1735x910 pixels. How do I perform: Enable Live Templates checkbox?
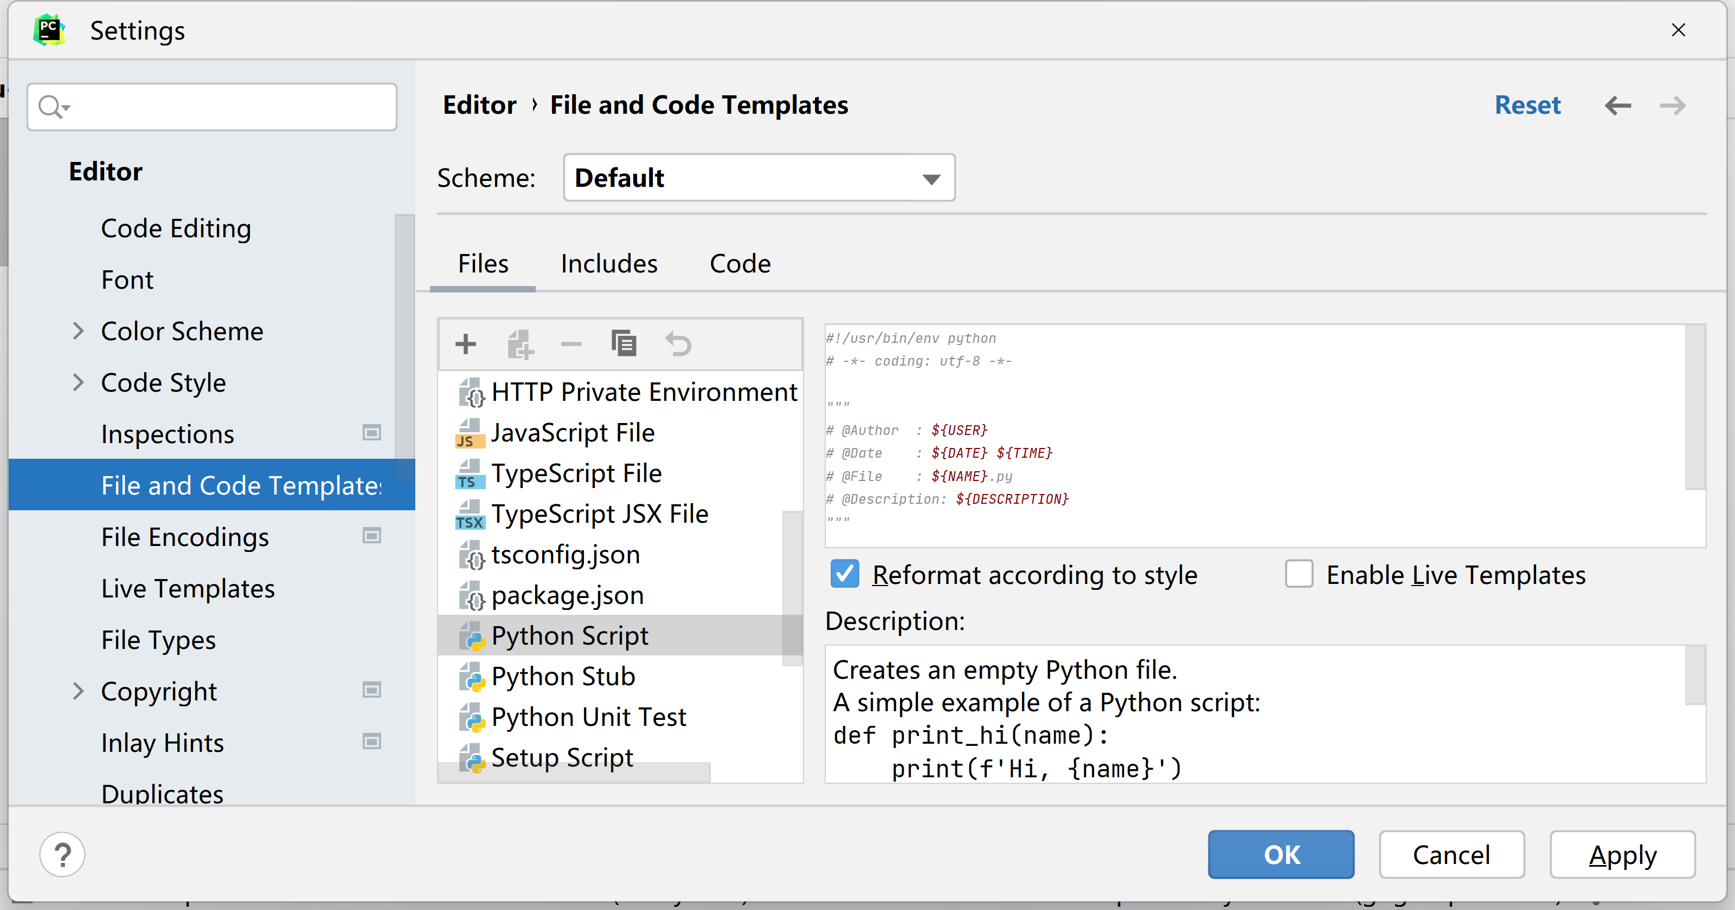(1299, 575)
